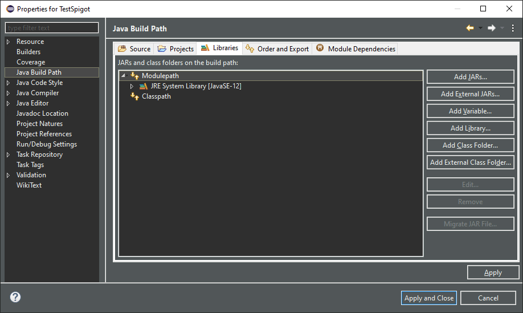Viewport: 523px width, 313px height.
Task: Click the Apply button
Action: [x=493, y=273]
